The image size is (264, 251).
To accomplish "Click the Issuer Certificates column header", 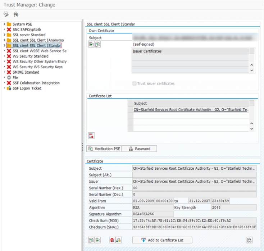I will (x=190, y=51).
